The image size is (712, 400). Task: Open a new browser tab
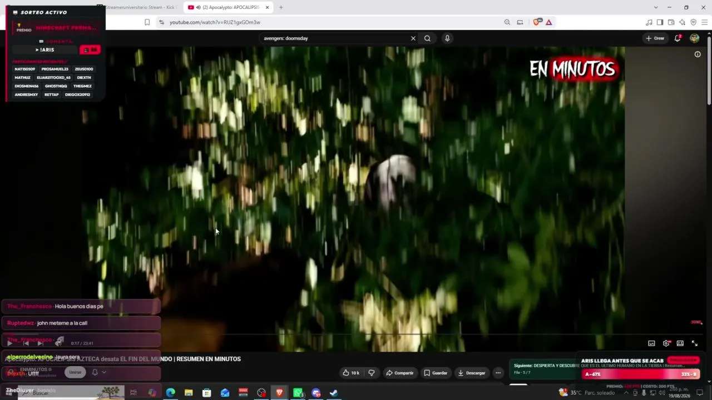point(281,7)
